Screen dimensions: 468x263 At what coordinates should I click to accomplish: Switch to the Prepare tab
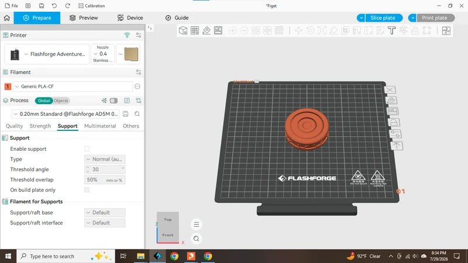click(37, 18)
